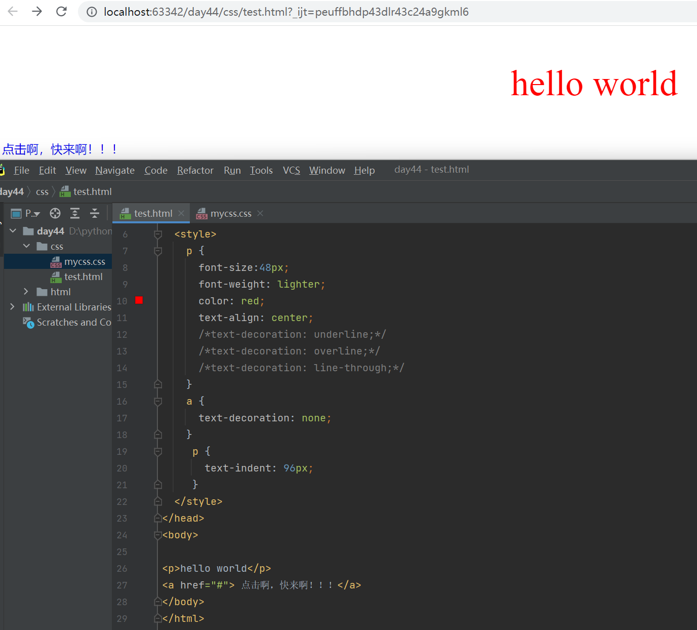Click the fold end marker on line 15
This screenshot has width=697, height=630.
tap(158, 384)
